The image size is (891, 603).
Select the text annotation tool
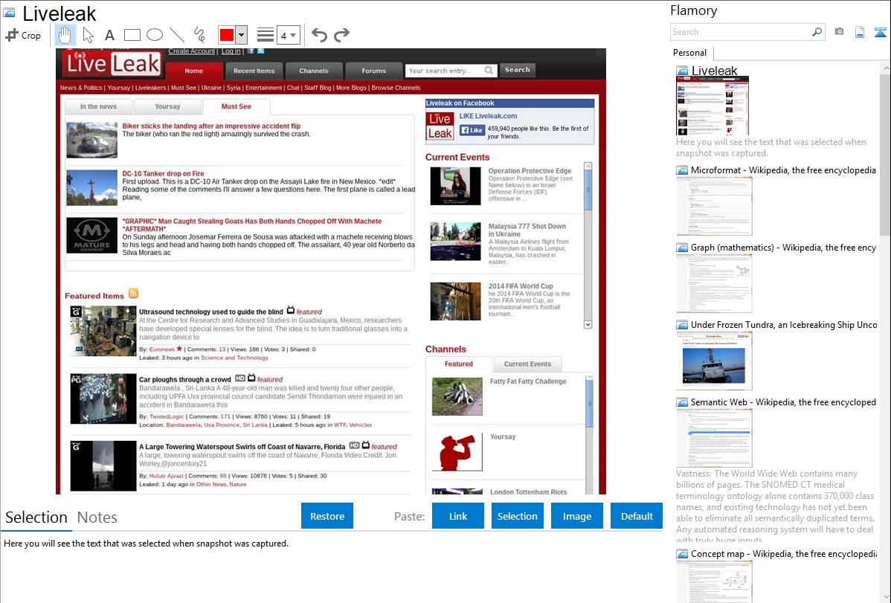(109, 35)
